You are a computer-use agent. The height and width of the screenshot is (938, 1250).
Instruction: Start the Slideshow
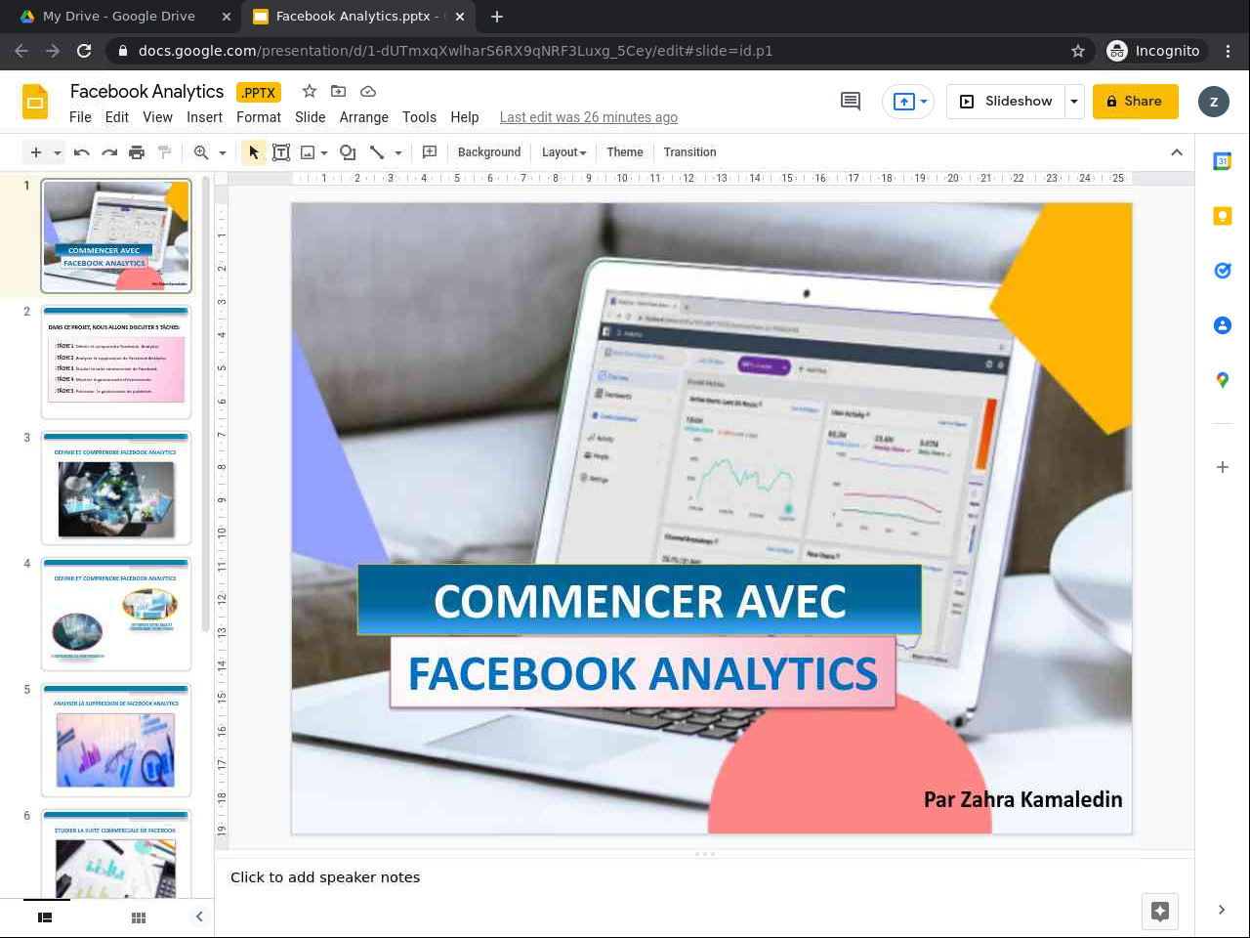tap(1007, 102)
